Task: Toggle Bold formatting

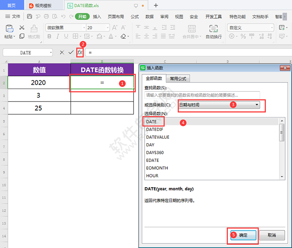Action: [49, 36]
